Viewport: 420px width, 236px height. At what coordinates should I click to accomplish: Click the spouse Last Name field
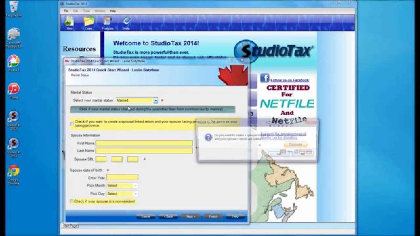click(144, 151)
